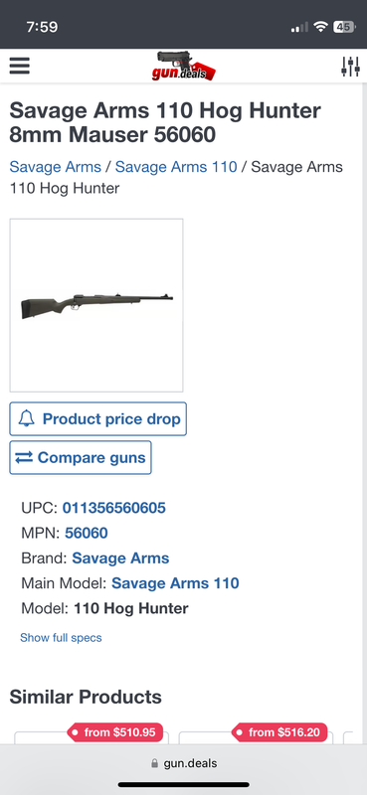Expand Show full specs

pos(61,638)
